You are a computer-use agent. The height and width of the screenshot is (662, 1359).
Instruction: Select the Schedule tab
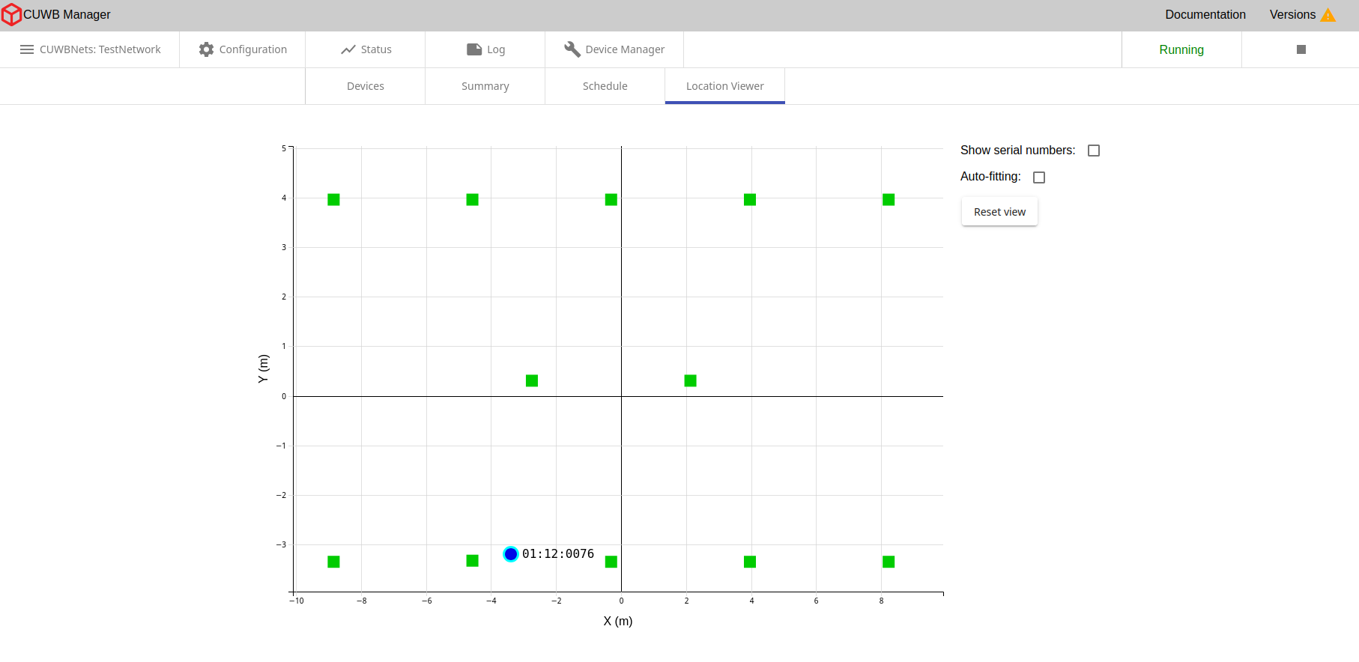pyautogui.click(x=605, y=86)
